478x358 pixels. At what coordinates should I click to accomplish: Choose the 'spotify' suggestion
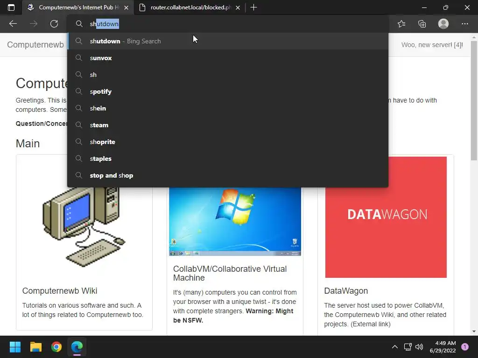click(x=228, y=91)
